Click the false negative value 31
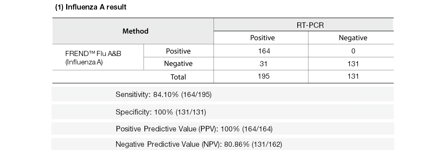The height and width of the screenshot is (153, 441). [x=264, y=64]
